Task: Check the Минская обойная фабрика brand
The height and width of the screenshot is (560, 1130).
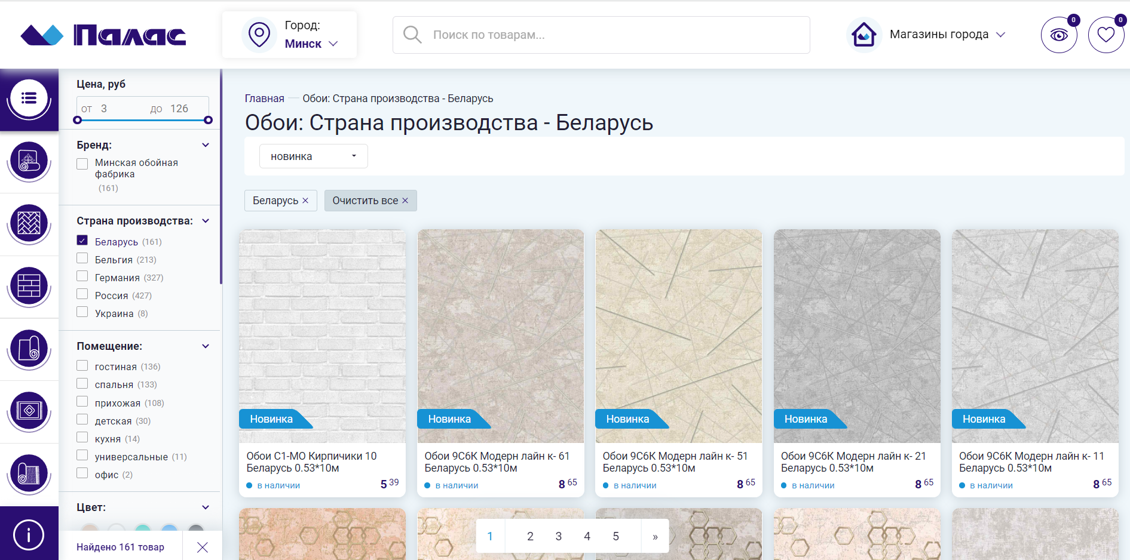Action: pos(82,164)
